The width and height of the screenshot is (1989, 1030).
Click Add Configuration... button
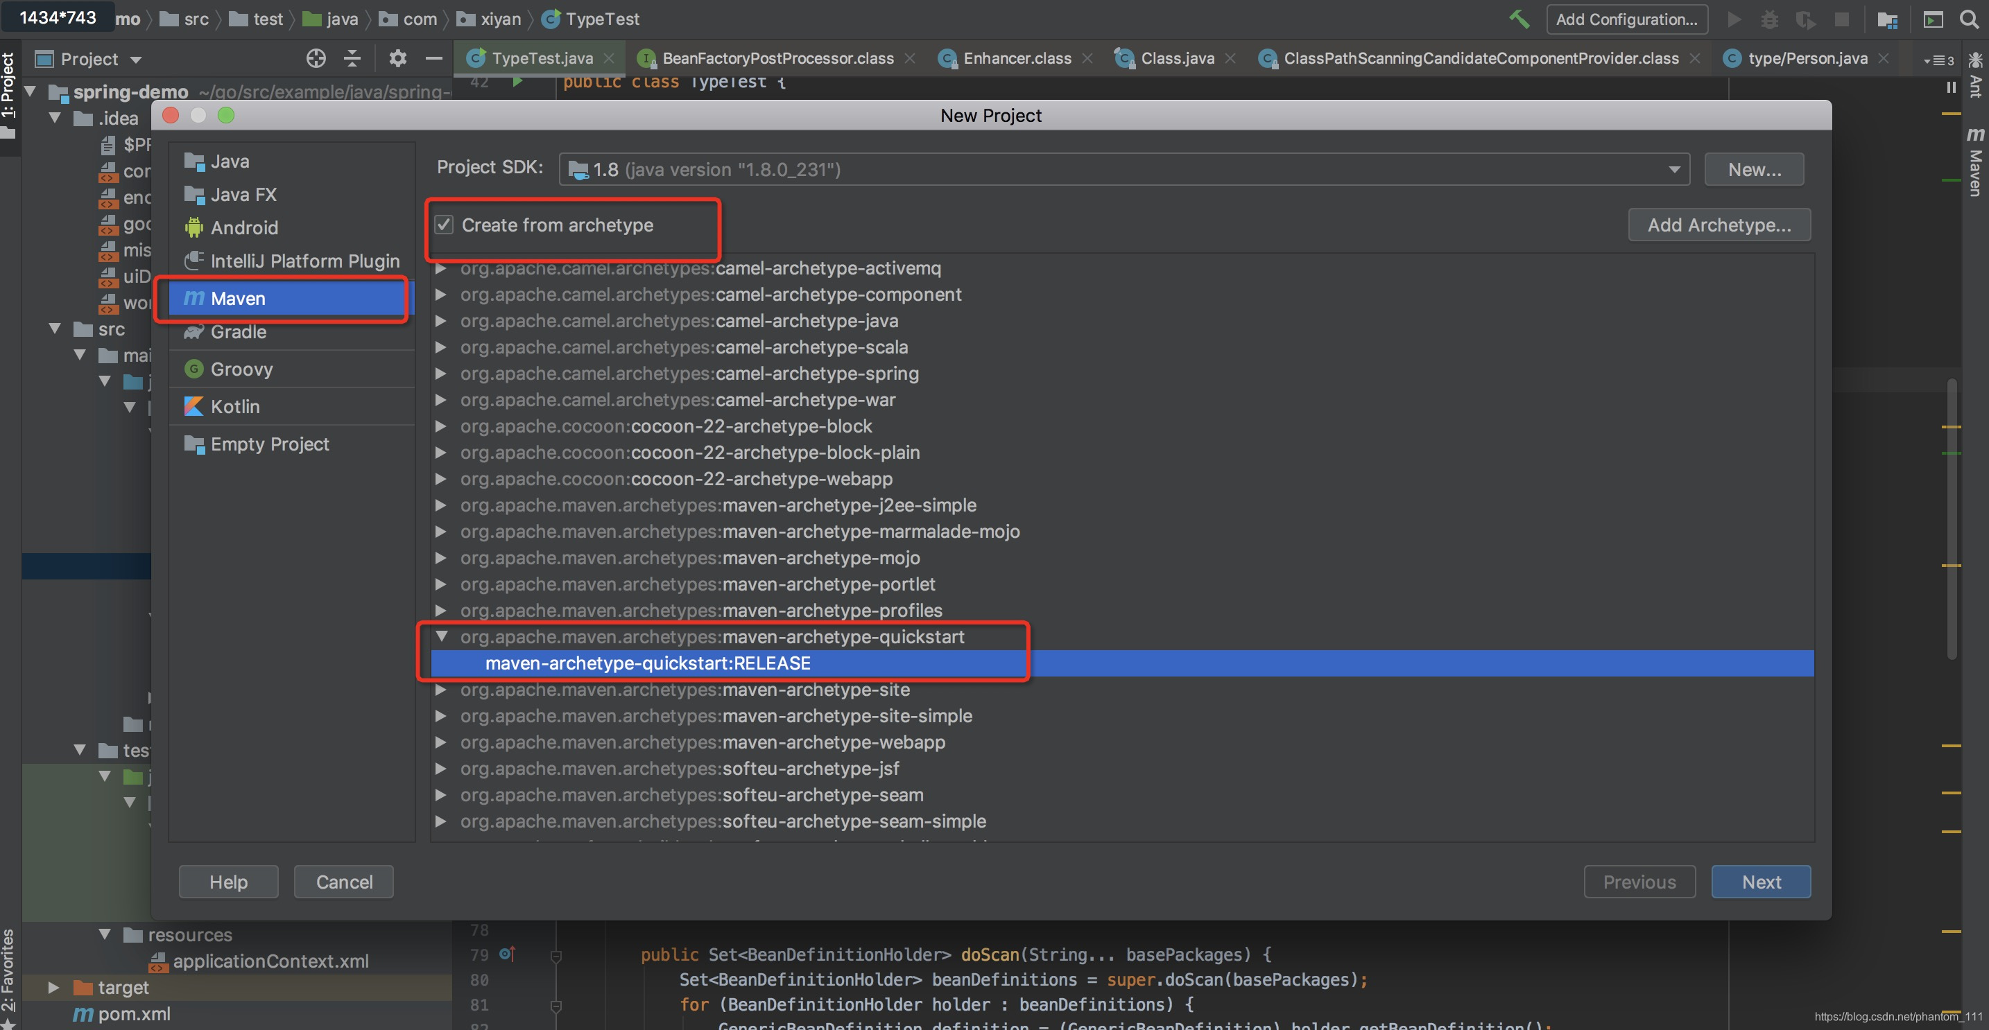click(1626, 19)
